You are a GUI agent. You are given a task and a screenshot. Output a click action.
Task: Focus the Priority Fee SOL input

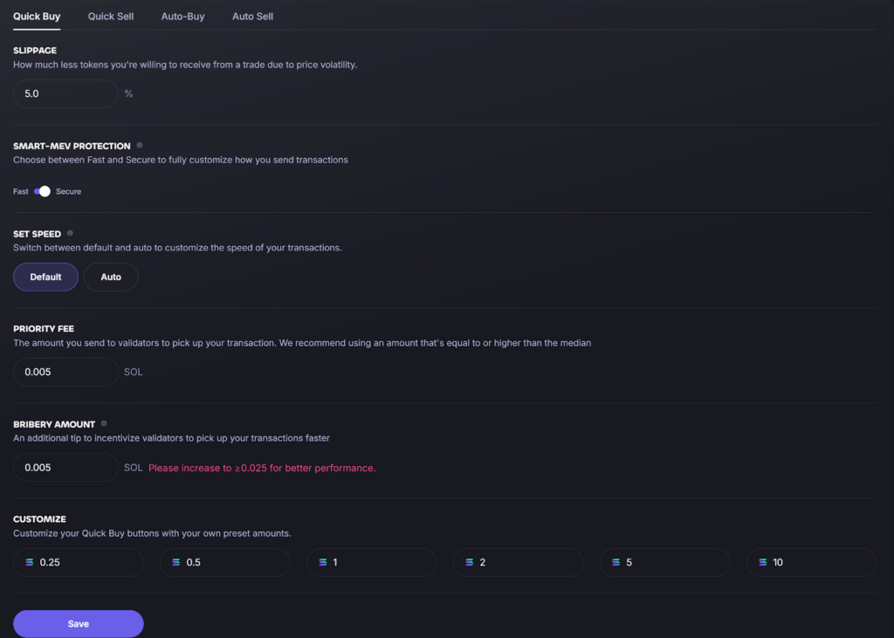tap(65, 372)
